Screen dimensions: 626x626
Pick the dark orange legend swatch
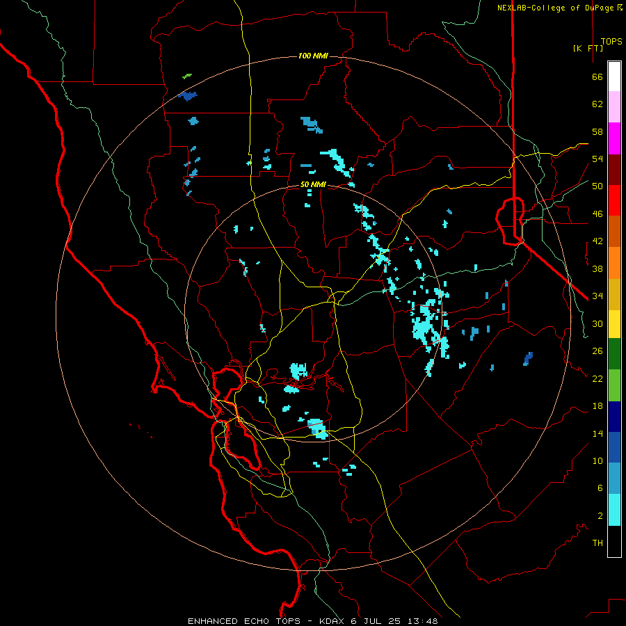(x=614, y=231)
